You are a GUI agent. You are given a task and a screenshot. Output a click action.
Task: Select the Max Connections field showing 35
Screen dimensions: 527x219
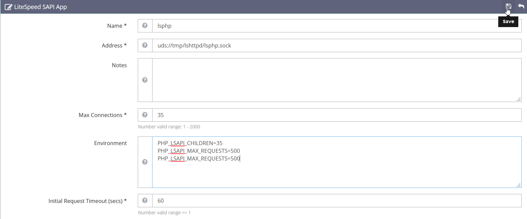tap(337, 115)
